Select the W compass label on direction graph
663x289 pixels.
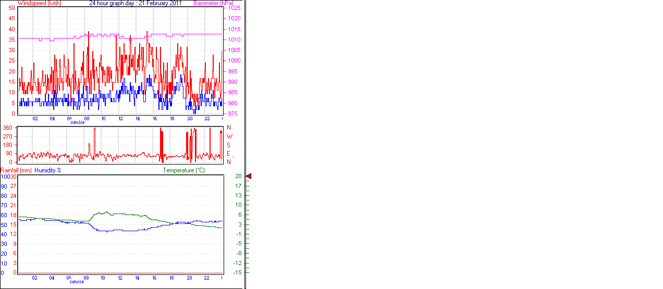pos(229,136)
